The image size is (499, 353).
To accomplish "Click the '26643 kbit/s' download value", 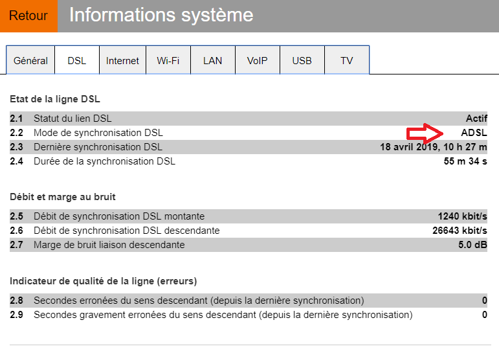I will tap(460, 231).
